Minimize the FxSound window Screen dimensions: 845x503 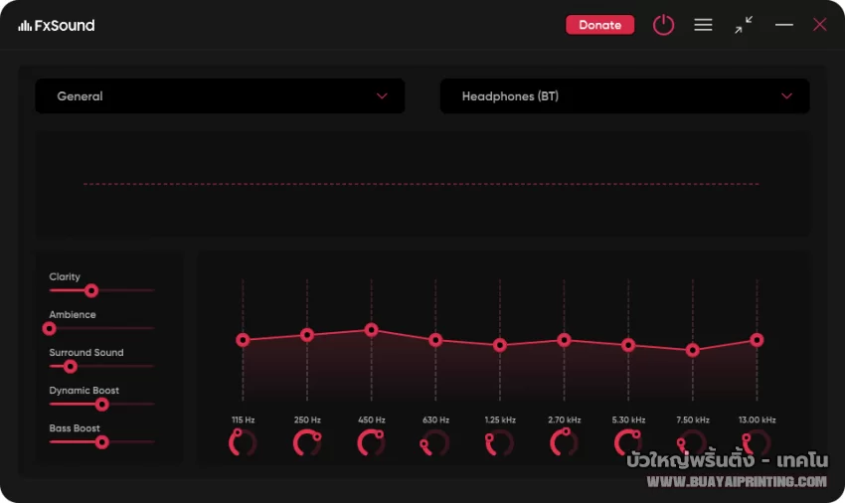[784, 26]
